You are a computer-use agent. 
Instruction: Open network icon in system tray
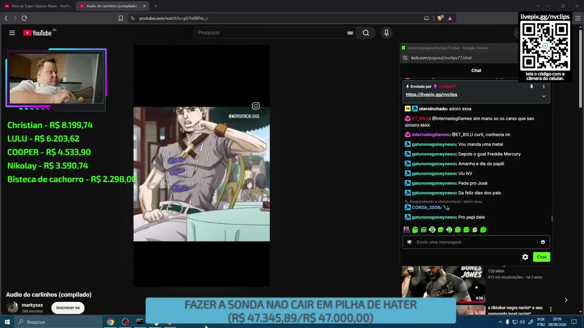[x=515, y=322]
